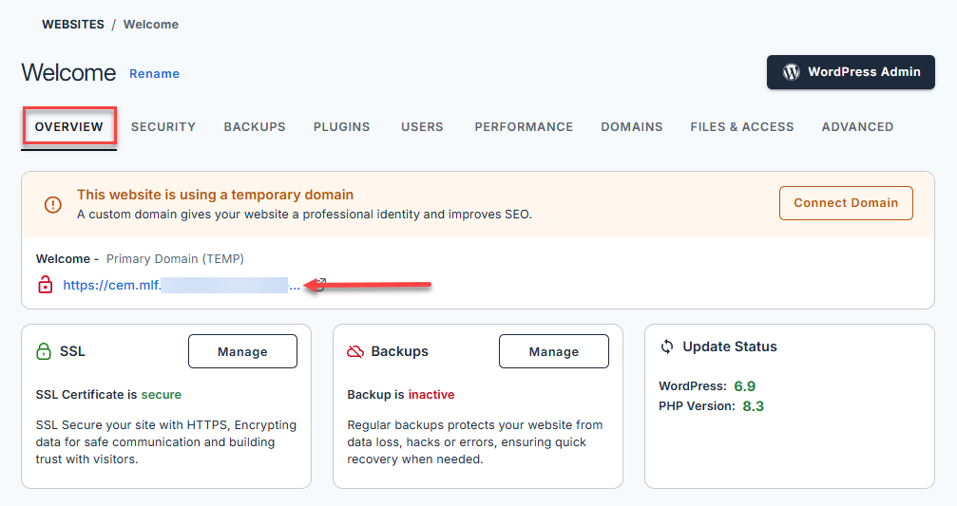Switch to the Security tab
Image resolution: width=957 pixels, height=506 pixels.
click(x=163, y=126)
